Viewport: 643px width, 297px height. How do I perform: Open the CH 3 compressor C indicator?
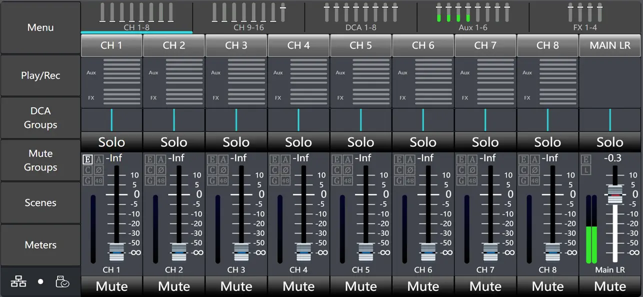(x=211, y=170)
